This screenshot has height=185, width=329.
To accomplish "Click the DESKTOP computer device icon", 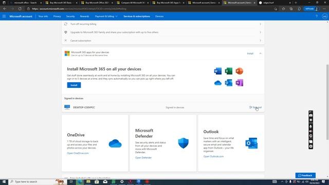I will click(x=67, y=107).
